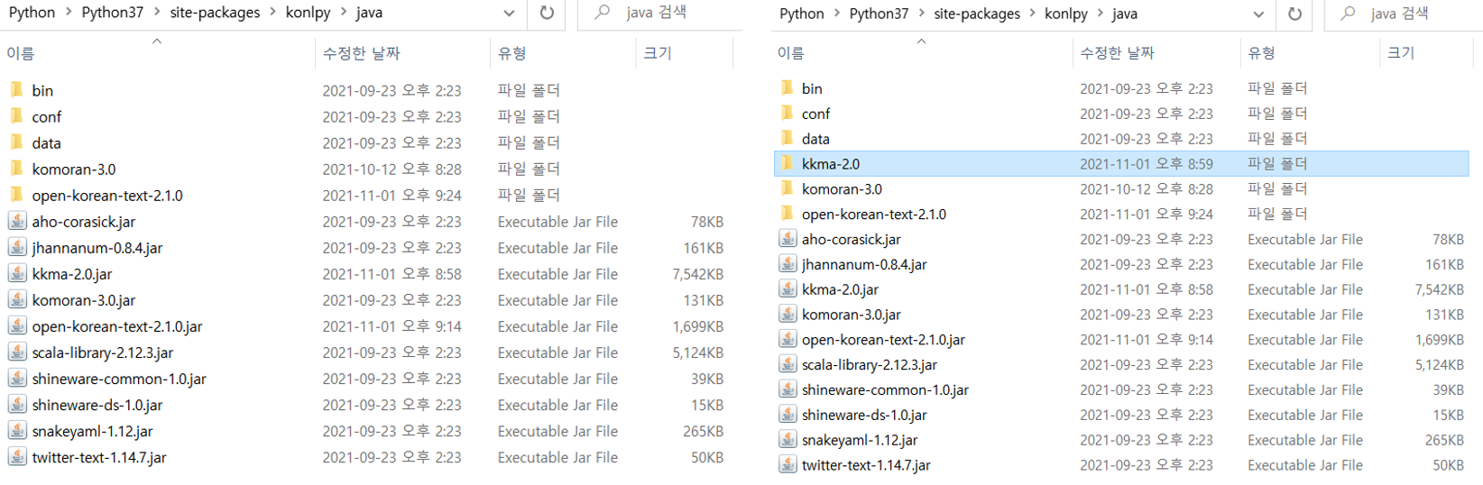Go to Python37 in right breadcrumb
This screenshot has height=485, width=1483.
click(879, 14)
